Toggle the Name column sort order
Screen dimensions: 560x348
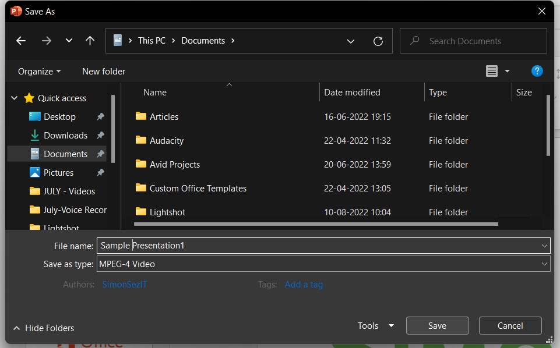154,92
